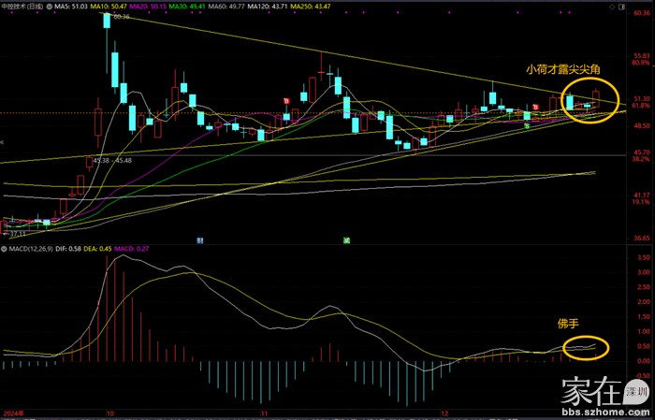The width and height of the screenshot is (655, 420).
Task: Click month 11 marker on the time axis
Action: (265, 412)
